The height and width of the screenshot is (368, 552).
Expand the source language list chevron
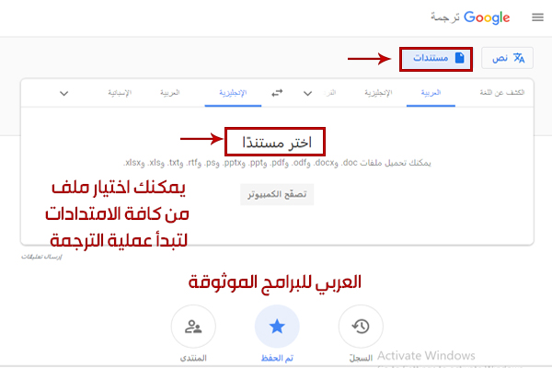pyautogui.click(x=307, y=93)
